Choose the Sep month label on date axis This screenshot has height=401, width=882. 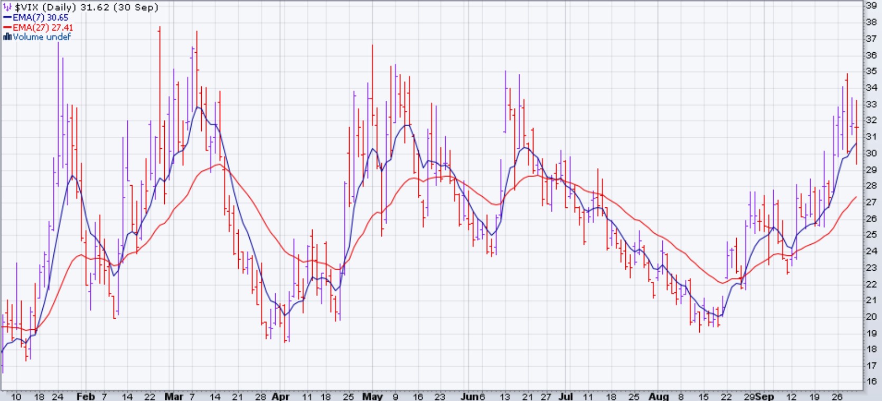coord(765,396)
